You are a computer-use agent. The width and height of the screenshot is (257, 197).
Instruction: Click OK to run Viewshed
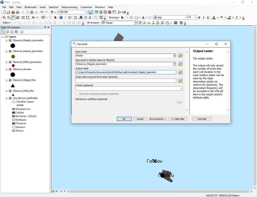(124, 119)
